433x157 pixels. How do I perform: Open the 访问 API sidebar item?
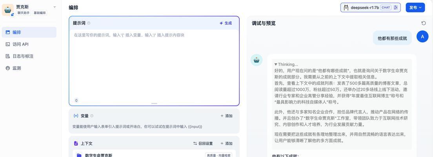click(29, 44)
